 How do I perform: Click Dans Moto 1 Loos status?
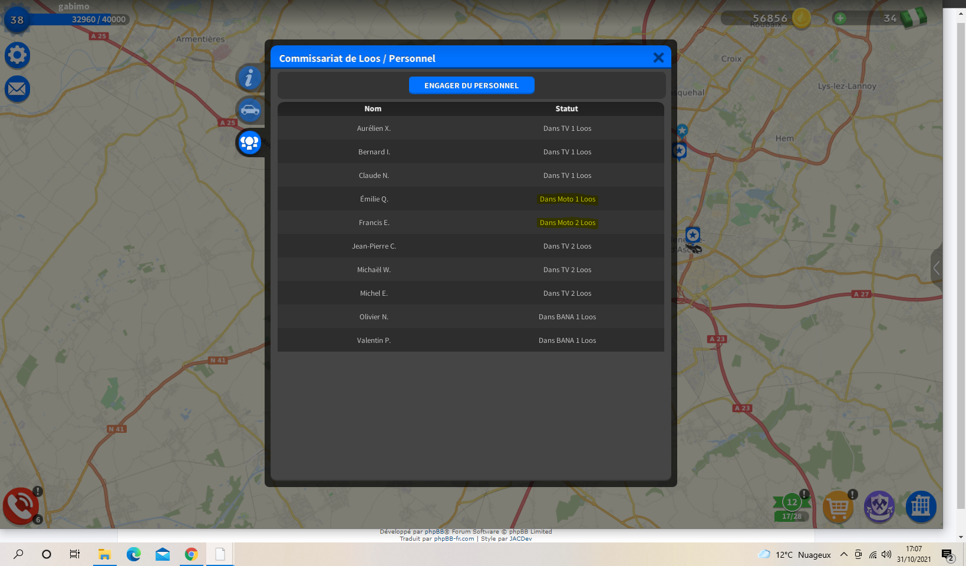tap(568, 199)
